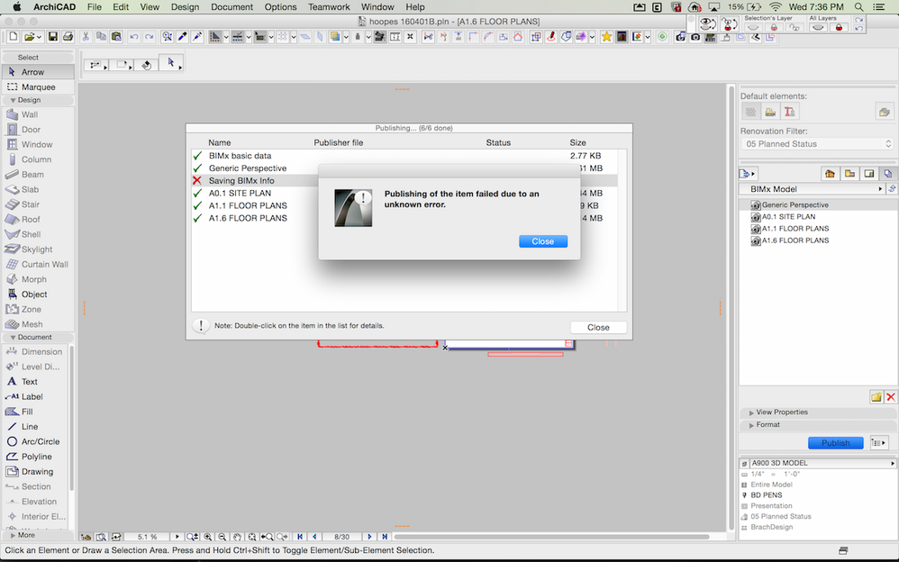Toggle All Layers lock icon
This screenshot has width=899, height=562.
tap(839, 28)
